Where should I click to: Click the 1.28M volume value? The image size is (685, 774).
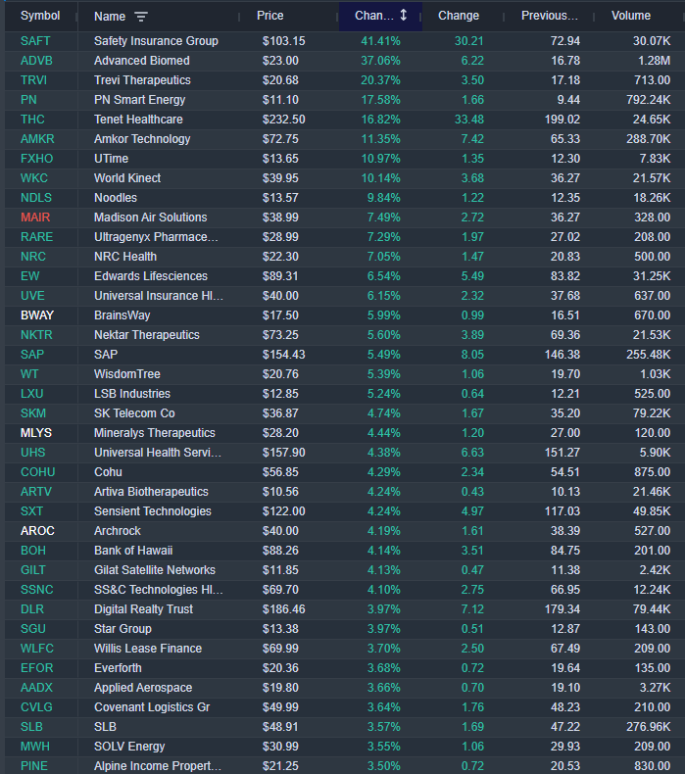click(654, 61)
